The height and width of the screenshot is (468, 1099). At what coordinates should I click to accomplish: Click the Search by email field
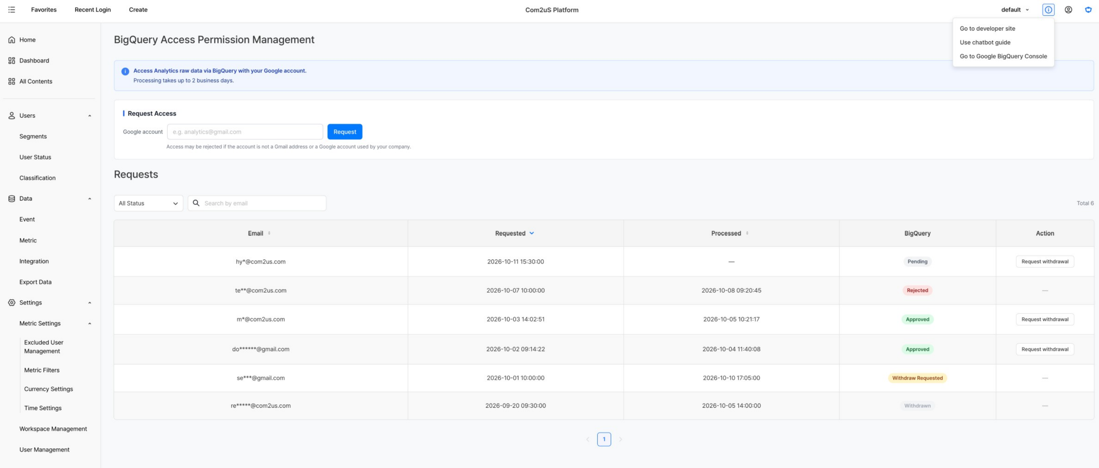(257, 203)
